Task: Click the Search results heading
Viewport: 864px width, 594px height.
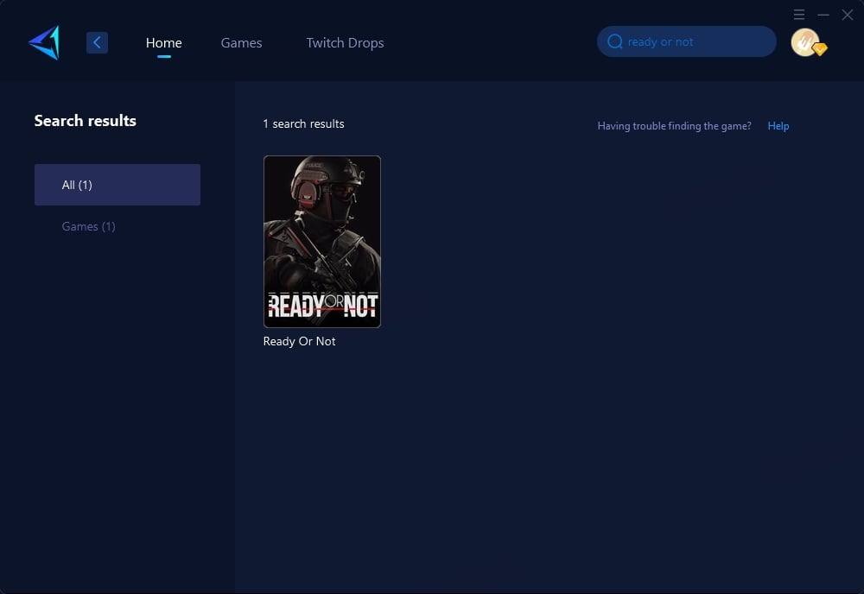Action: [x=86, y=121]
